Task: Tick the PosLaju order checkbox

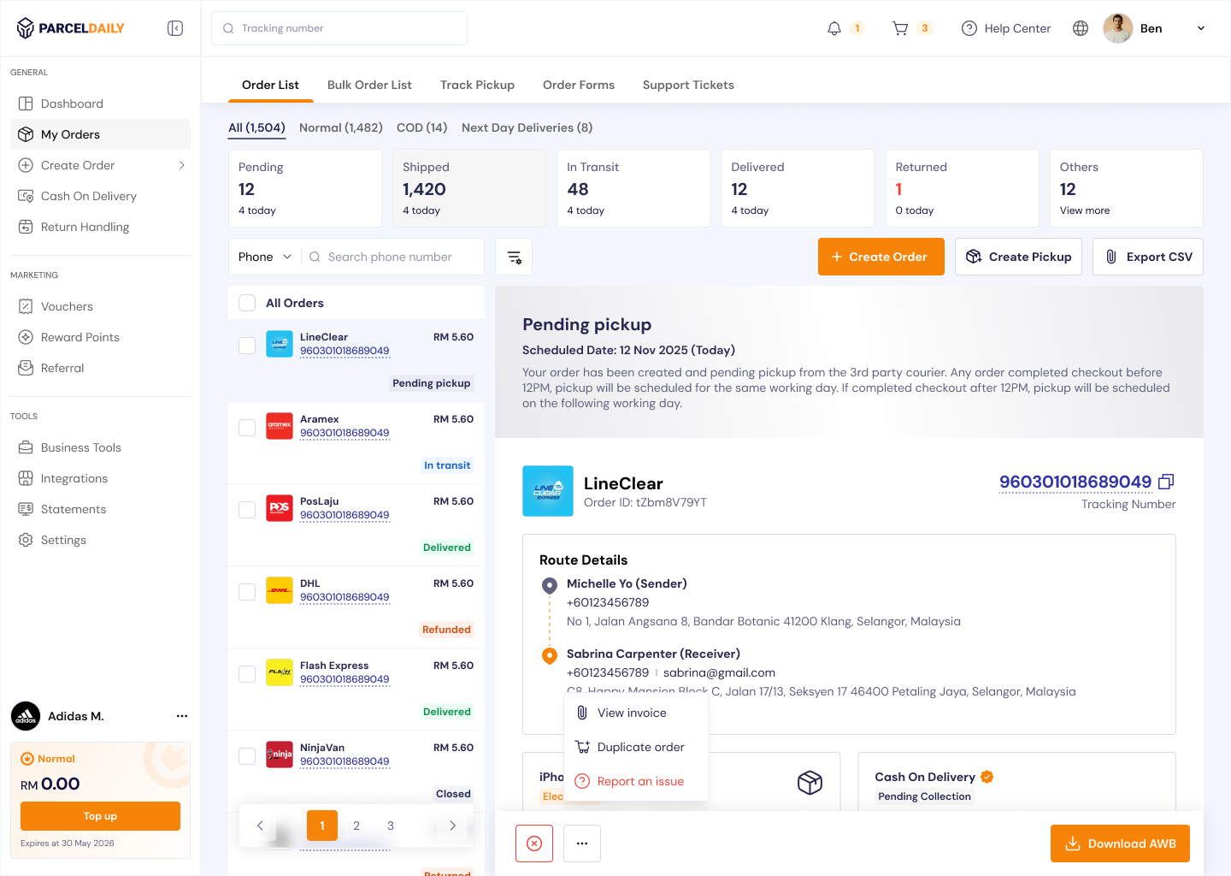Action: [x=247, y=510]
